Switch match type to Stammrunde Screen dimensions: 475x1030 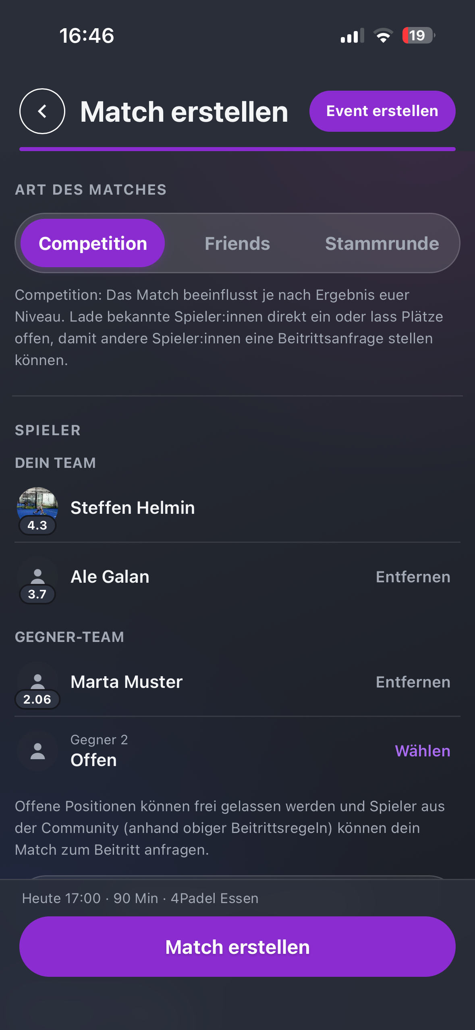(x=382, y=243)
